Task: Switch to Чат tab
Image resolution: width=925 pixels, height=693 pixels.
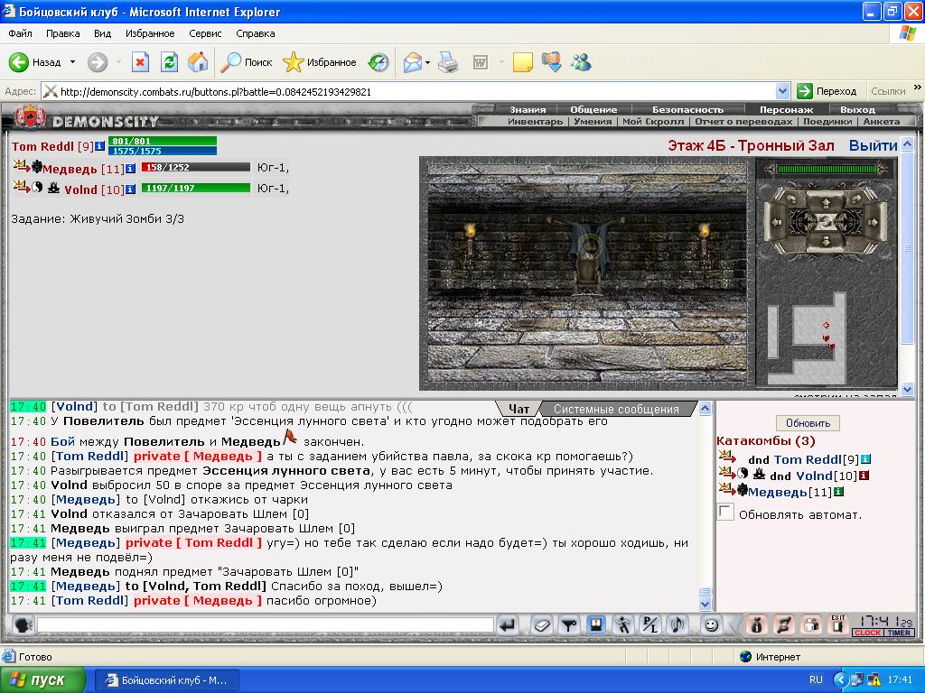Action: click(519, 409)
